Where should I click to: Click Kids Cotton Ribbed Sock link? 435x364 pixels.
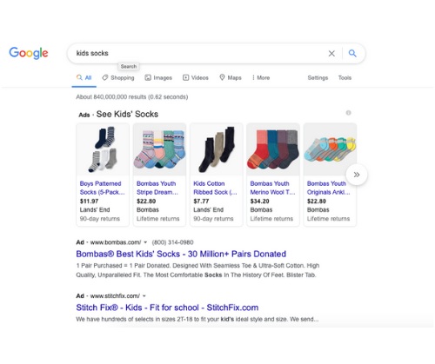coord(215,188)
